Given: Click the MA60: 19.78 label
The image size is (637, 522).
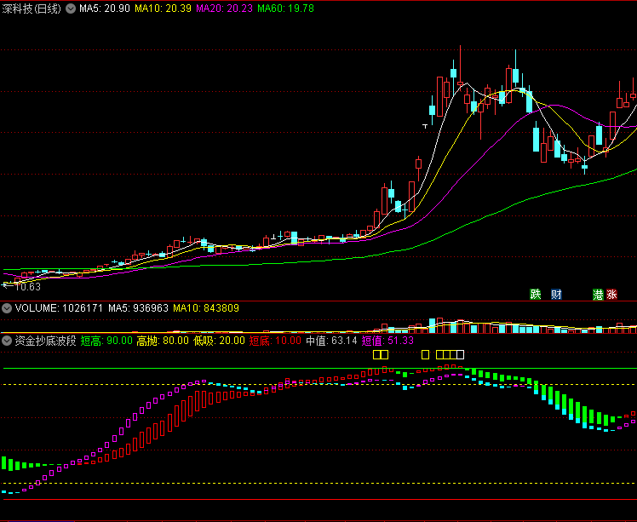Looking at the screenshot, I should tap(285, 9).
